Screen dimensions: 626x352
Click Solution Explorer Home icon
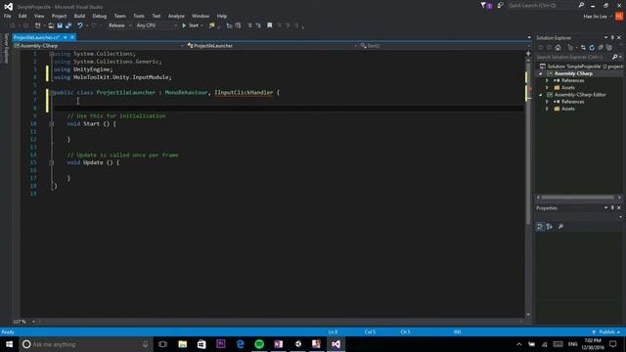(558, 48)
